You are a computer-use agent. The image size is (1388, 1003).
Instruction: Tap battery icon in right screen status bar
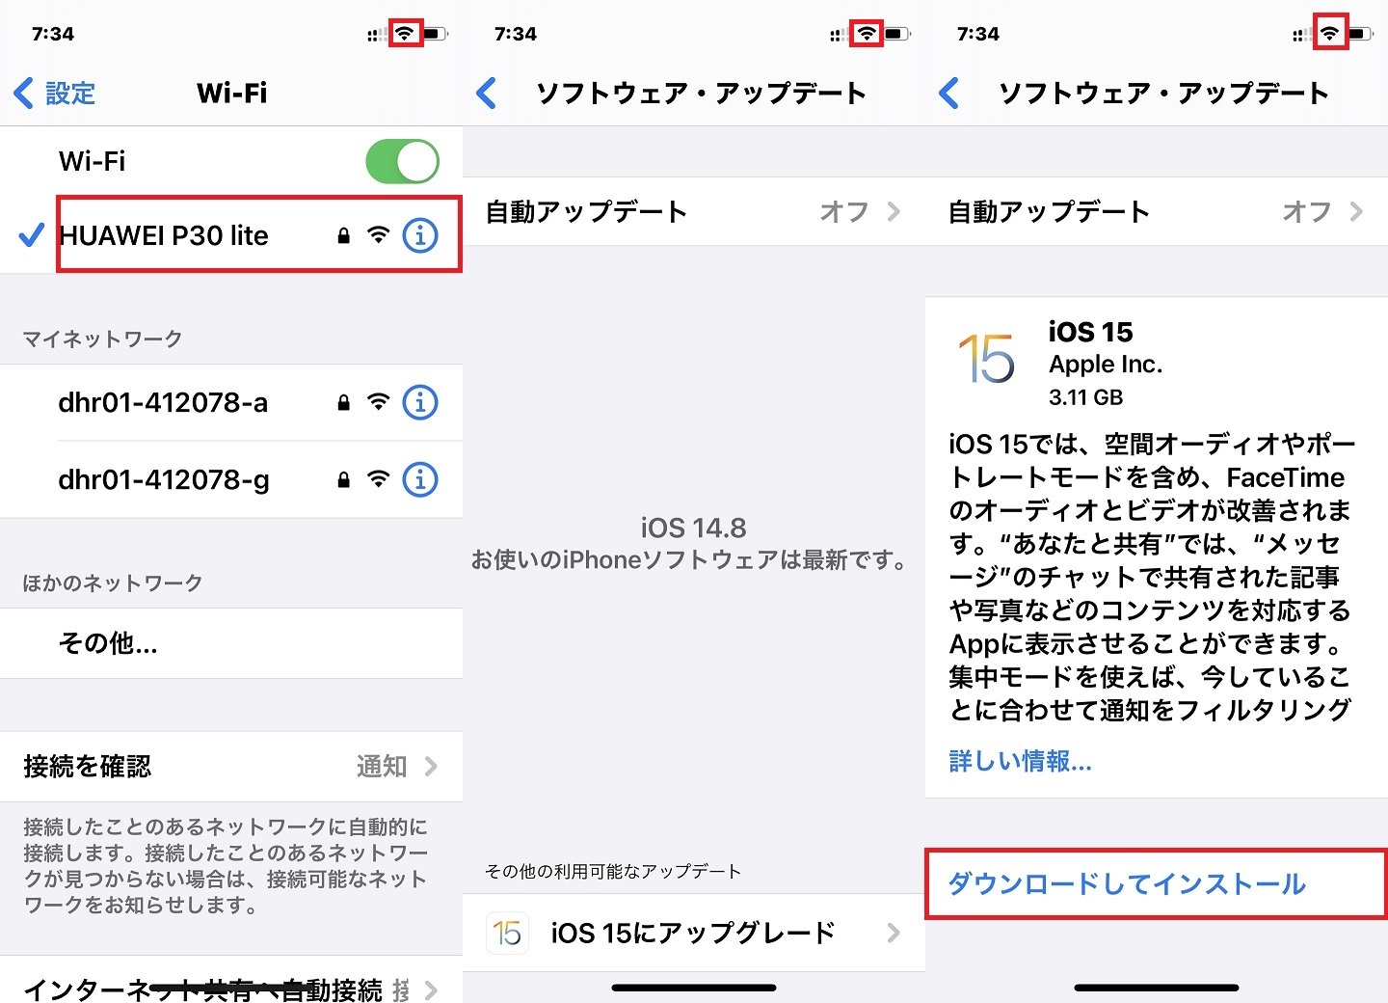1361,35
